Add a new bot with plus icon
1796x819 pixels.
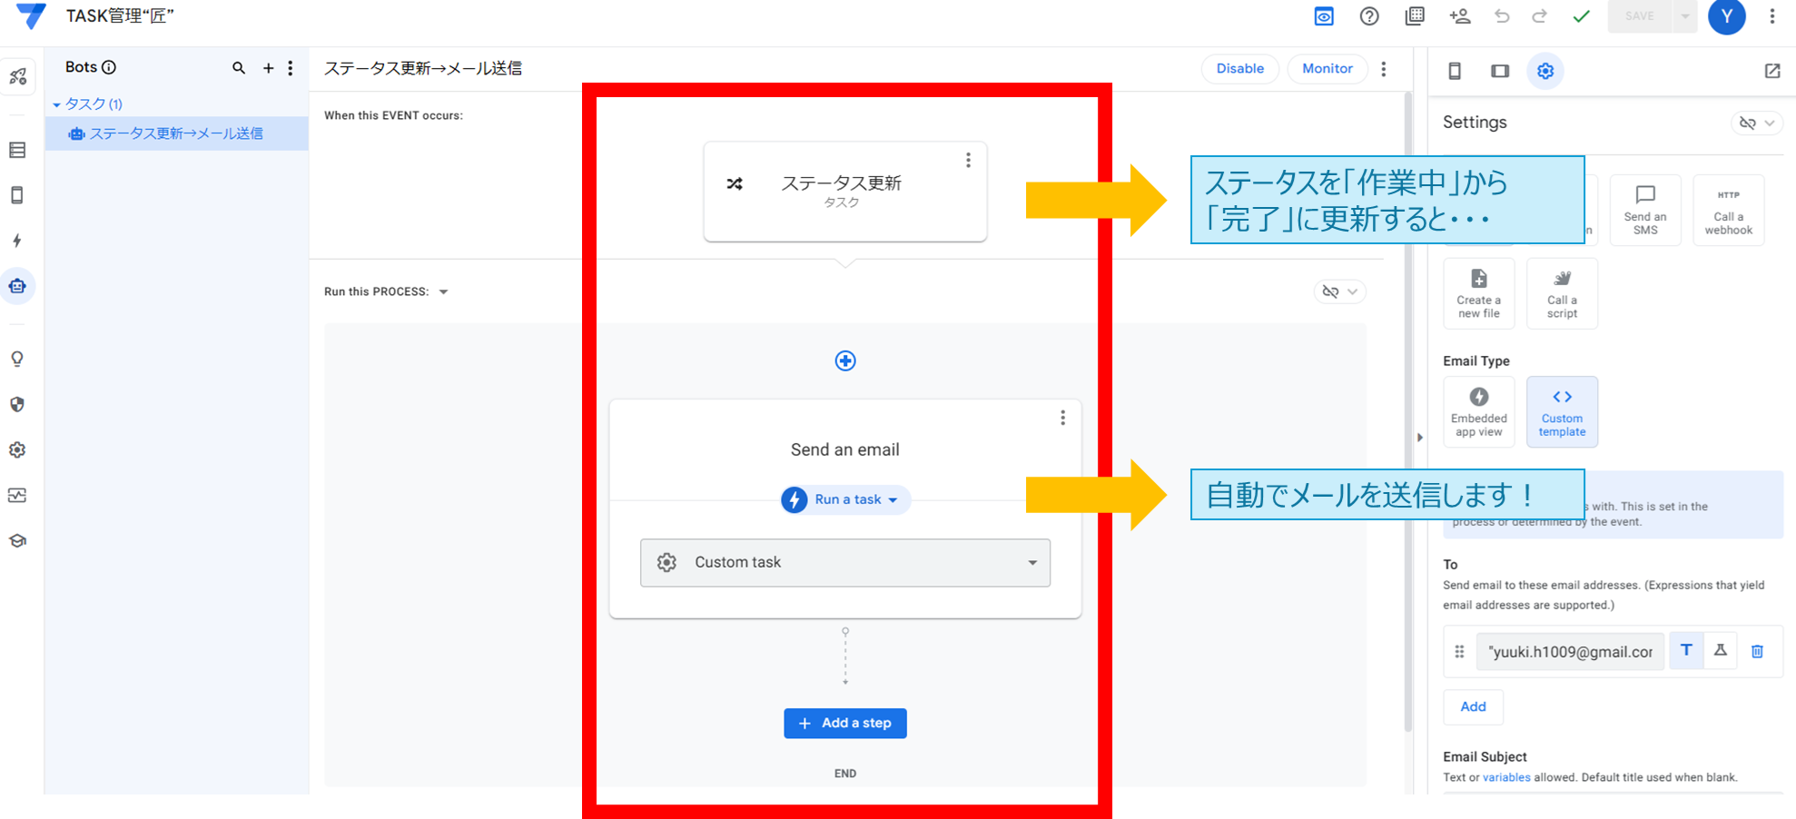[x=268, y=68]
